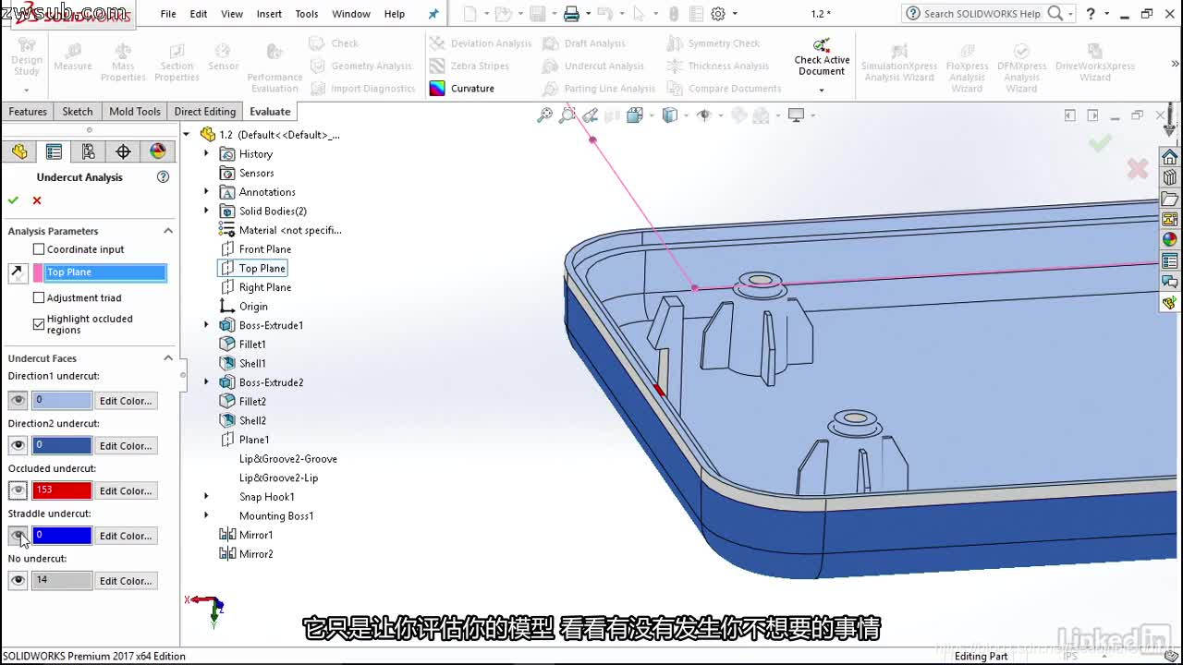
Task: Reverse the pull direction arrow
Action: click(x=18, y=272)
